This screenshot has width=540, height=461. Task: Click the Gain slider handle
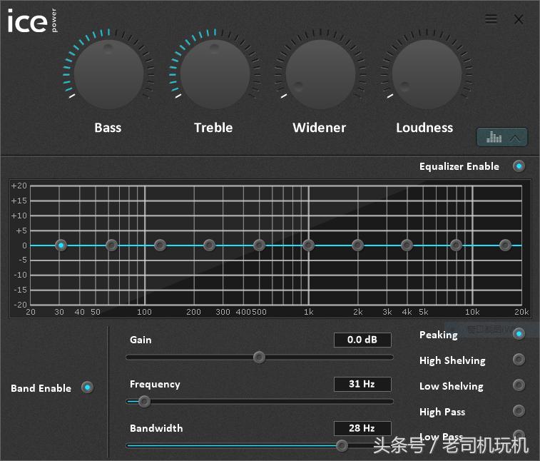point(259,357)
